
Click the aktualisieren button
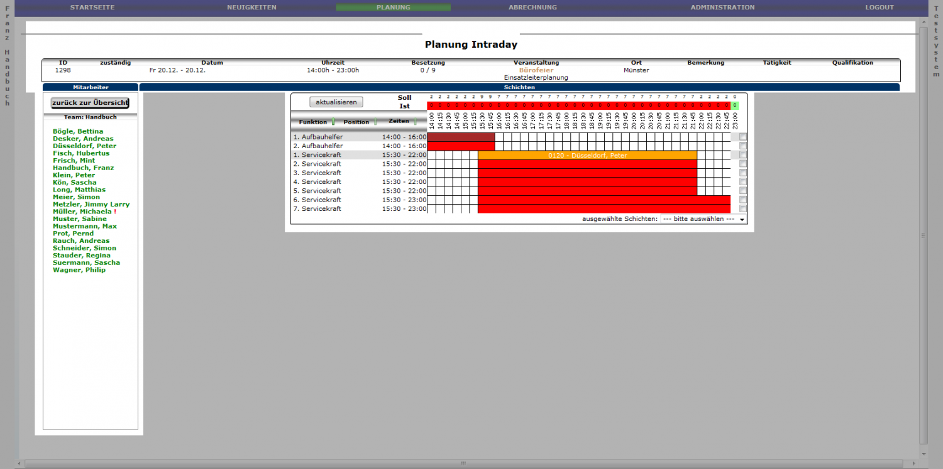point(336,102)
